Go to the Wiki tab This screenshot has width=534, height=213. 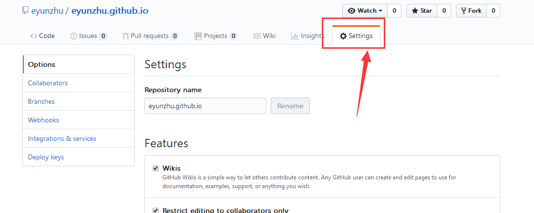265,36
